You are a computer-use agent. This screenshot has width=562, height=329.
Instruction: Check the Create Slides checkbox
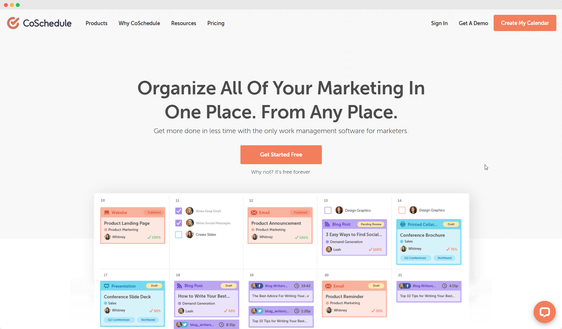point(179,235)
